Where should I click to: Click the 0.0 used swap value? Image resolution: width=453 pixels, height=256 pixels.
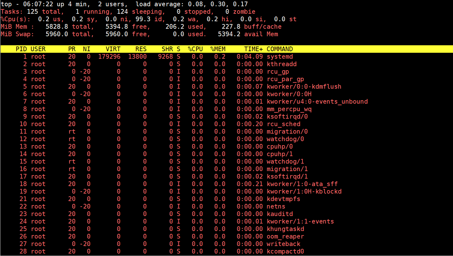pyautogui.click(x=179, y=34)
